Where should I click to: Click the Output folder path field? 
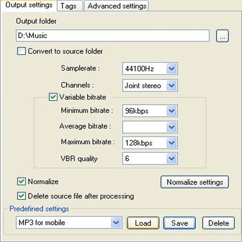point(113,35)
